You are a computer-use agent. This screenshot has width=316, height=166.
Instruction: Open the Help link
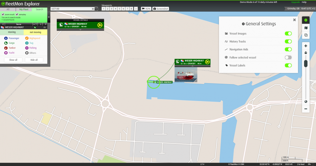304,2
